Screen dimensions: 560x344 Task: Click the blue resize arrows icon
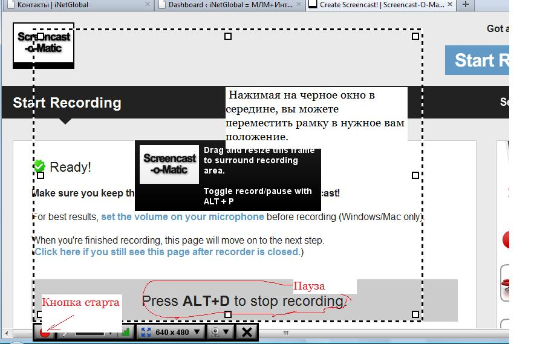(146, 333)
